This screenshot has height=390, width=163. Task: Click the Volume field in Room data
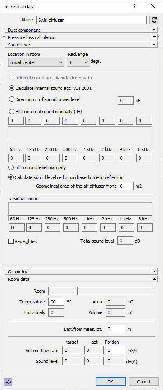pyautogui.click(x=115, y=312)
